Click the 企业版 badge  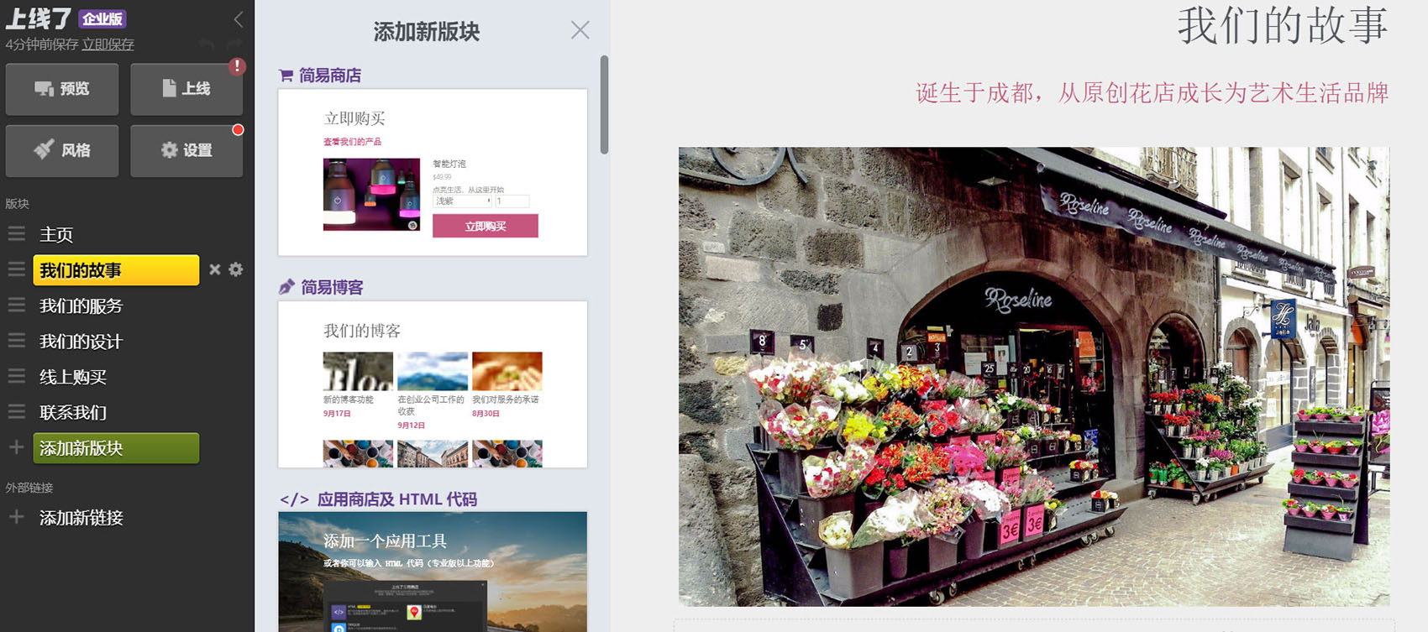click(102, 18)
